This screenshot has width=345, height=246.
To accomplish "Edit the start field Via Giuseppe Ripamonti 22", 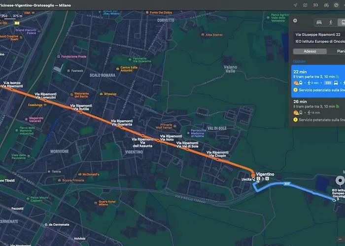I will coord(319,34).
